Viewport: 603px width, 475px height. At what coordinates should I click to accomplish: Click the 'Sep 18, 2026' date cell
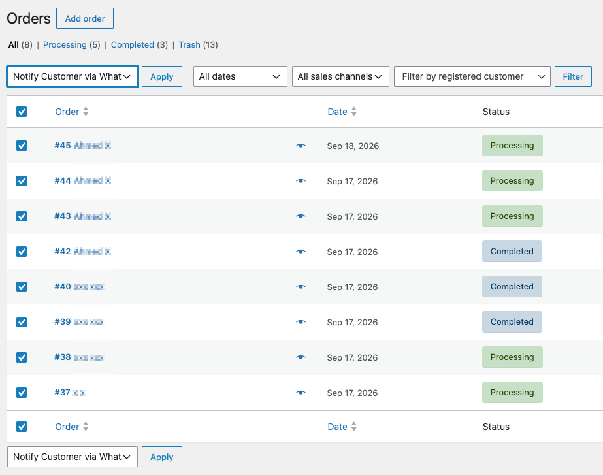(x=353, y=146)
